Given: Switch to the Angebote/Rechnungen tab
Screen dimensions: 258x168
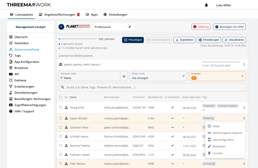Looking at the screenshot, I should [x=59, y=14].
